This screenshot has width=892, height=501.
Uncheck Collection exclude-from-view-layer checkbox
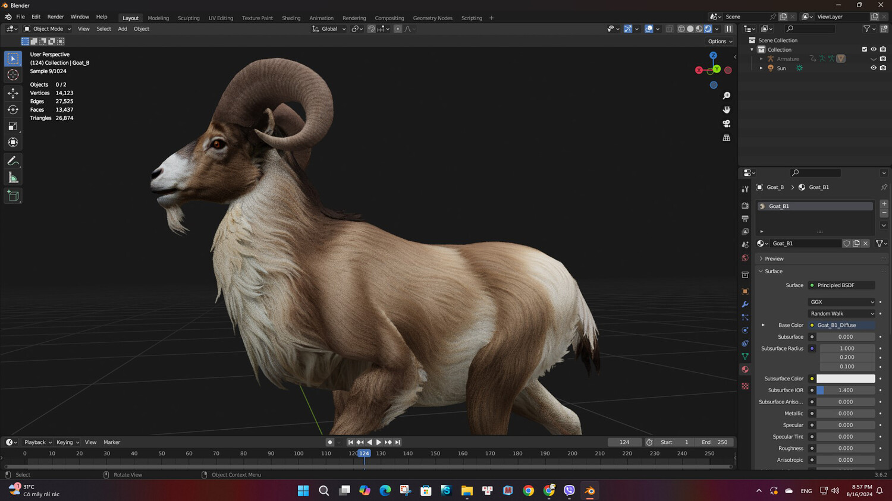865,49
